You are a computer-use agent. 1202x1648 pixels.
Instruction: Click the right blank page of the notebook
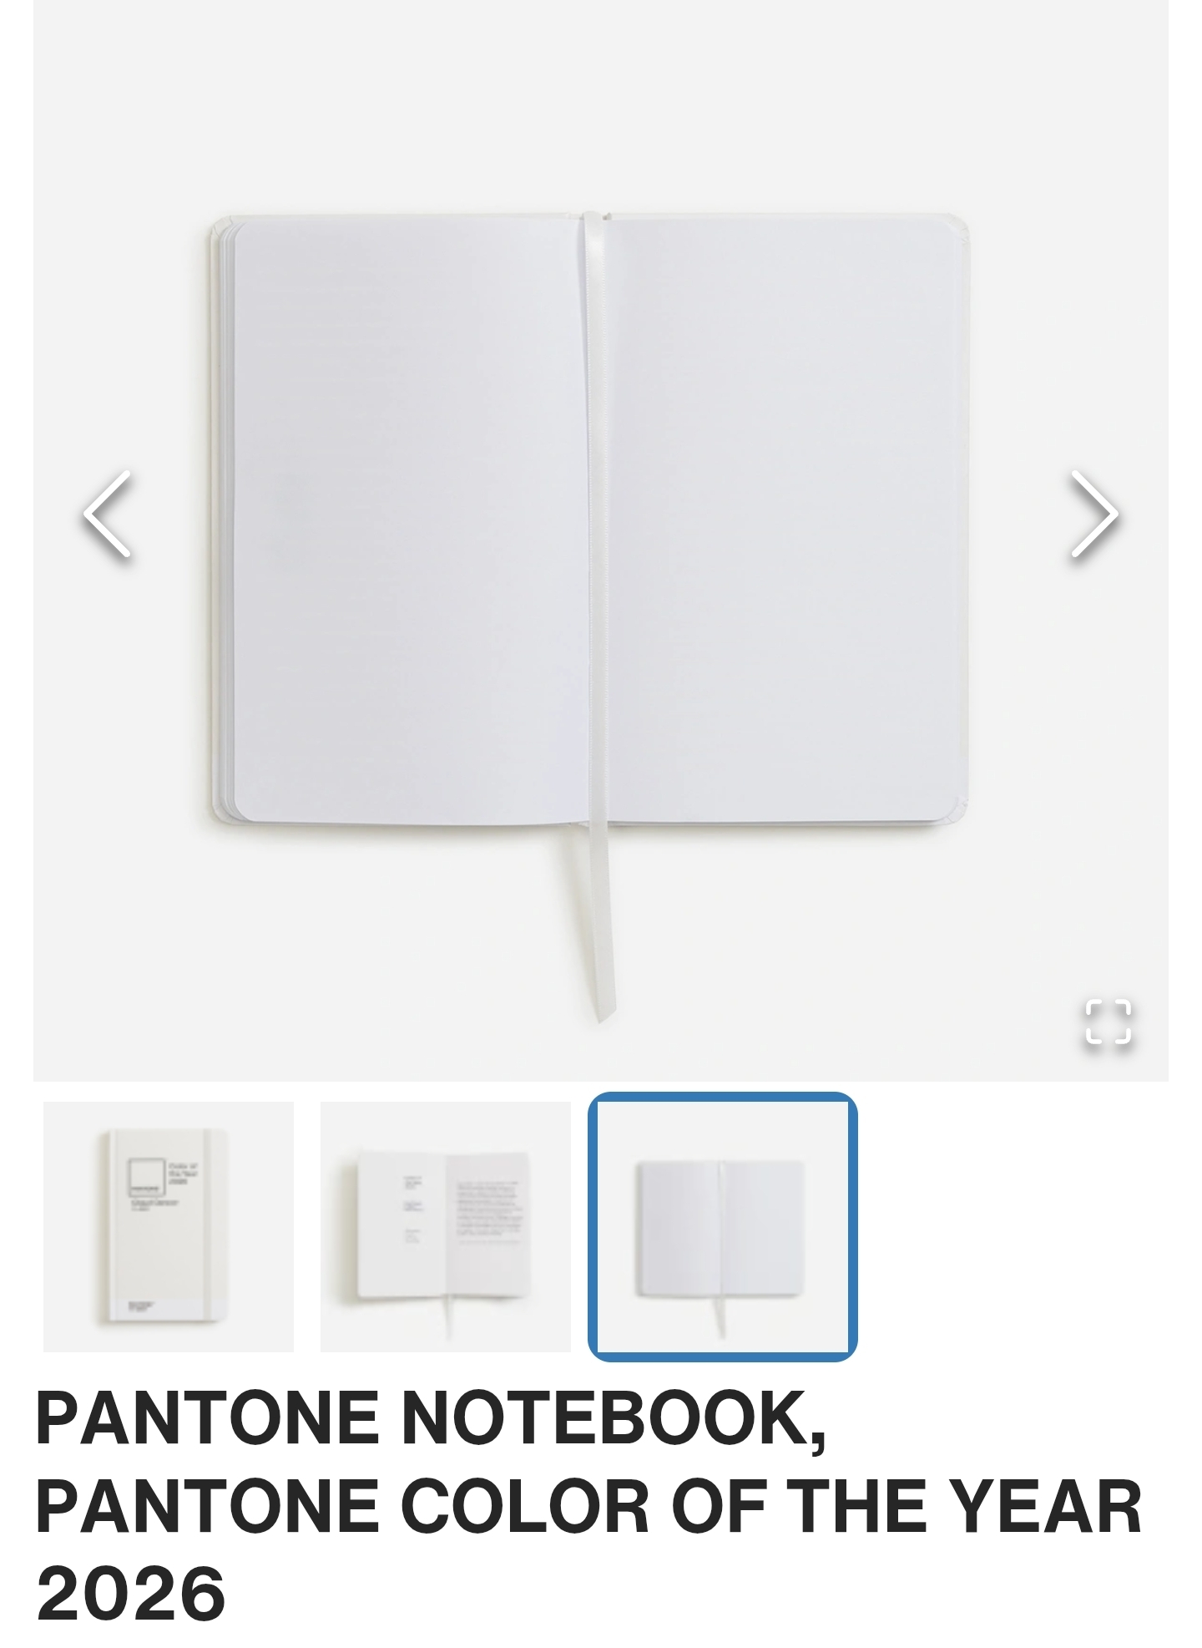(785, 518)
